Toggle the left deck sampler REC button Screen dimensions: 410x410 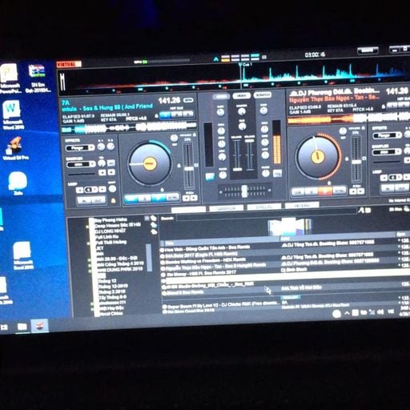click(x=111, y=163)
